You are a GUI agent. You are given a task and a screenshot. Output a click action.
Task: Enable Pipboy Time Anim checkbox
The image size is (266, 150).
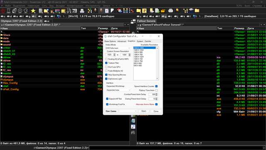pyautogui.click(x=156, y=90)
